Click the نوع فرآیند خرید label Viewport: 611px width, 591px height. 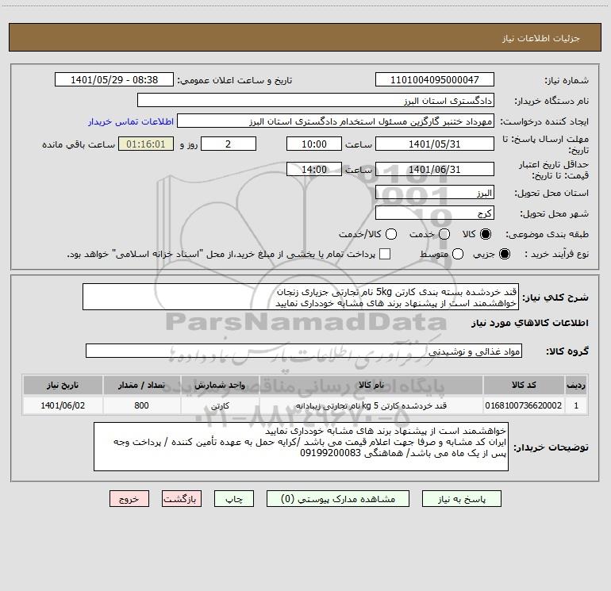[556, 254]
